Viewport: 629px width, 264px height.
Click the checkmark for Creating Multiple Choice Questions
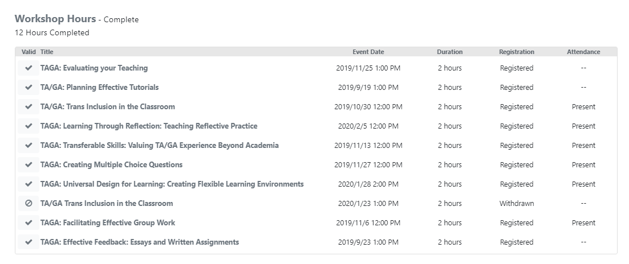tap(29, 165)
